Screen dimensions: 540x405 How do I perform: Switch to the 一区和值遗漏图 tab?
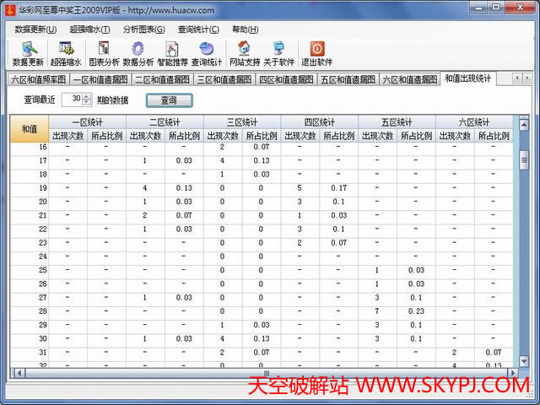(100, 79)
